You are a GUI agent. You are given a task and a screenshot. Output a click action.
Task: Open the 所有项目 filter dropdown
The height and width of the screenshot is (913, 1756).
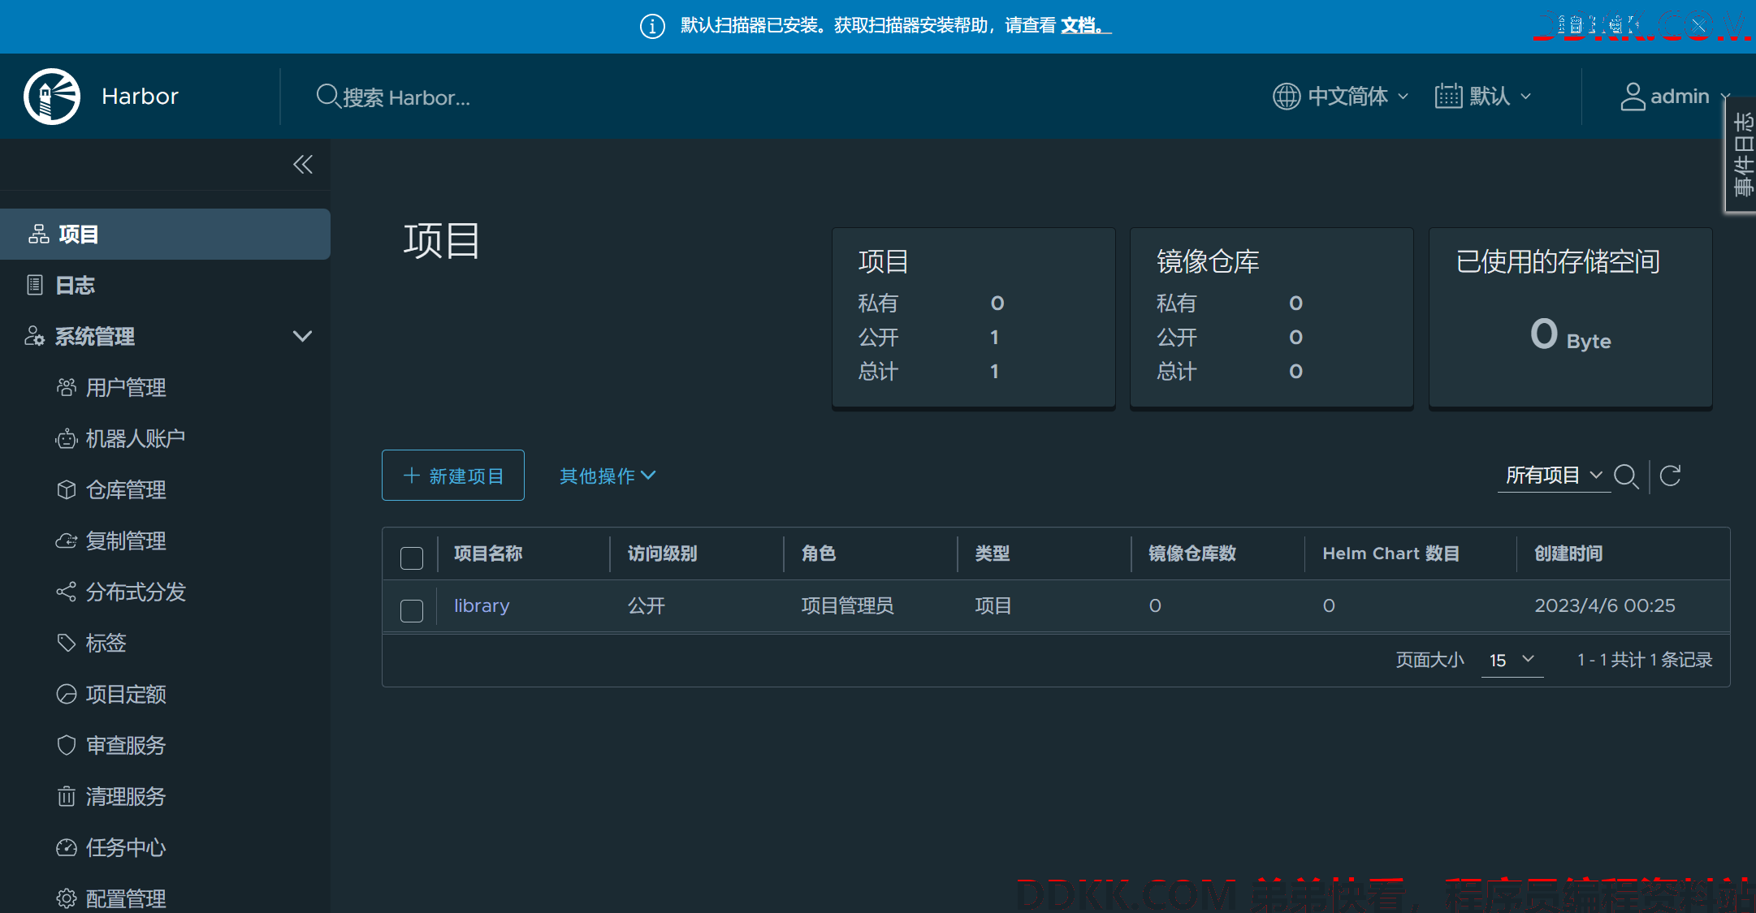1554,476
